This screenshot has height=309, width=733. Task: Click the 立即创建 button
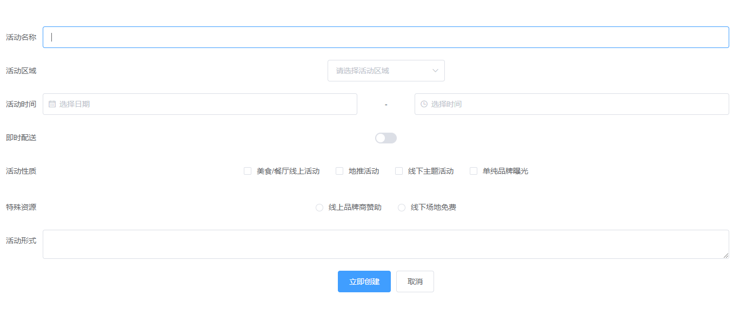tap(364, 281)
